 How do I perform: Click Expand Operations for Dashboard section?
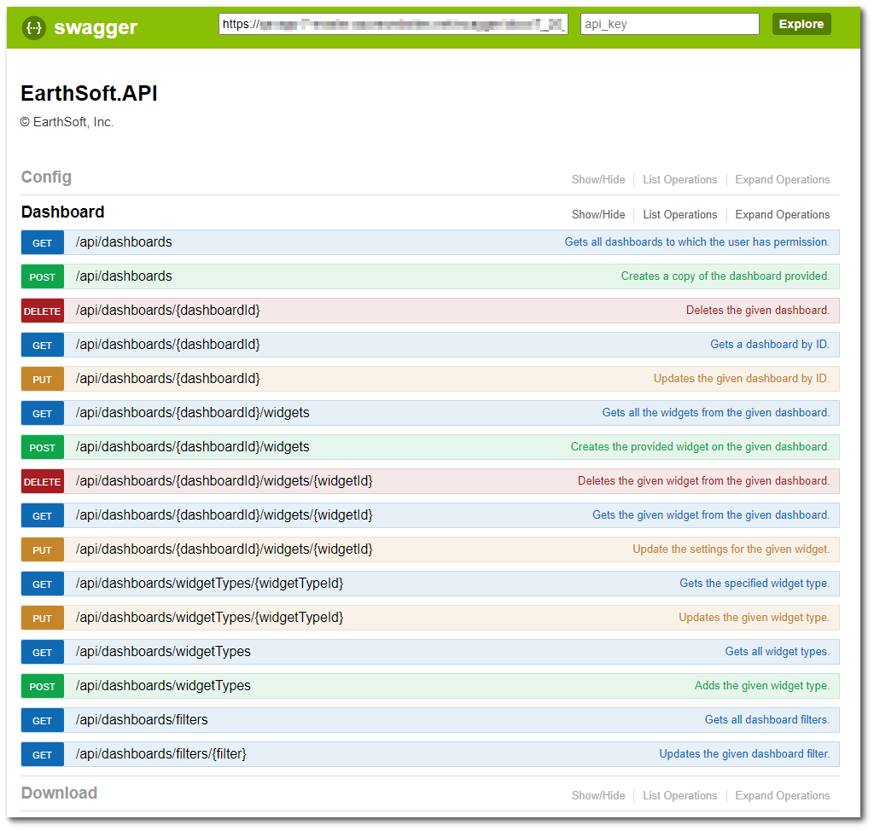[782, 215]
